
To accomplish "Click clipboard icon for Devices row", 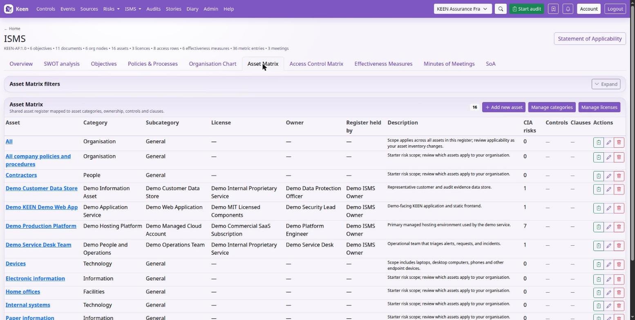I will (x=598, y=264).
